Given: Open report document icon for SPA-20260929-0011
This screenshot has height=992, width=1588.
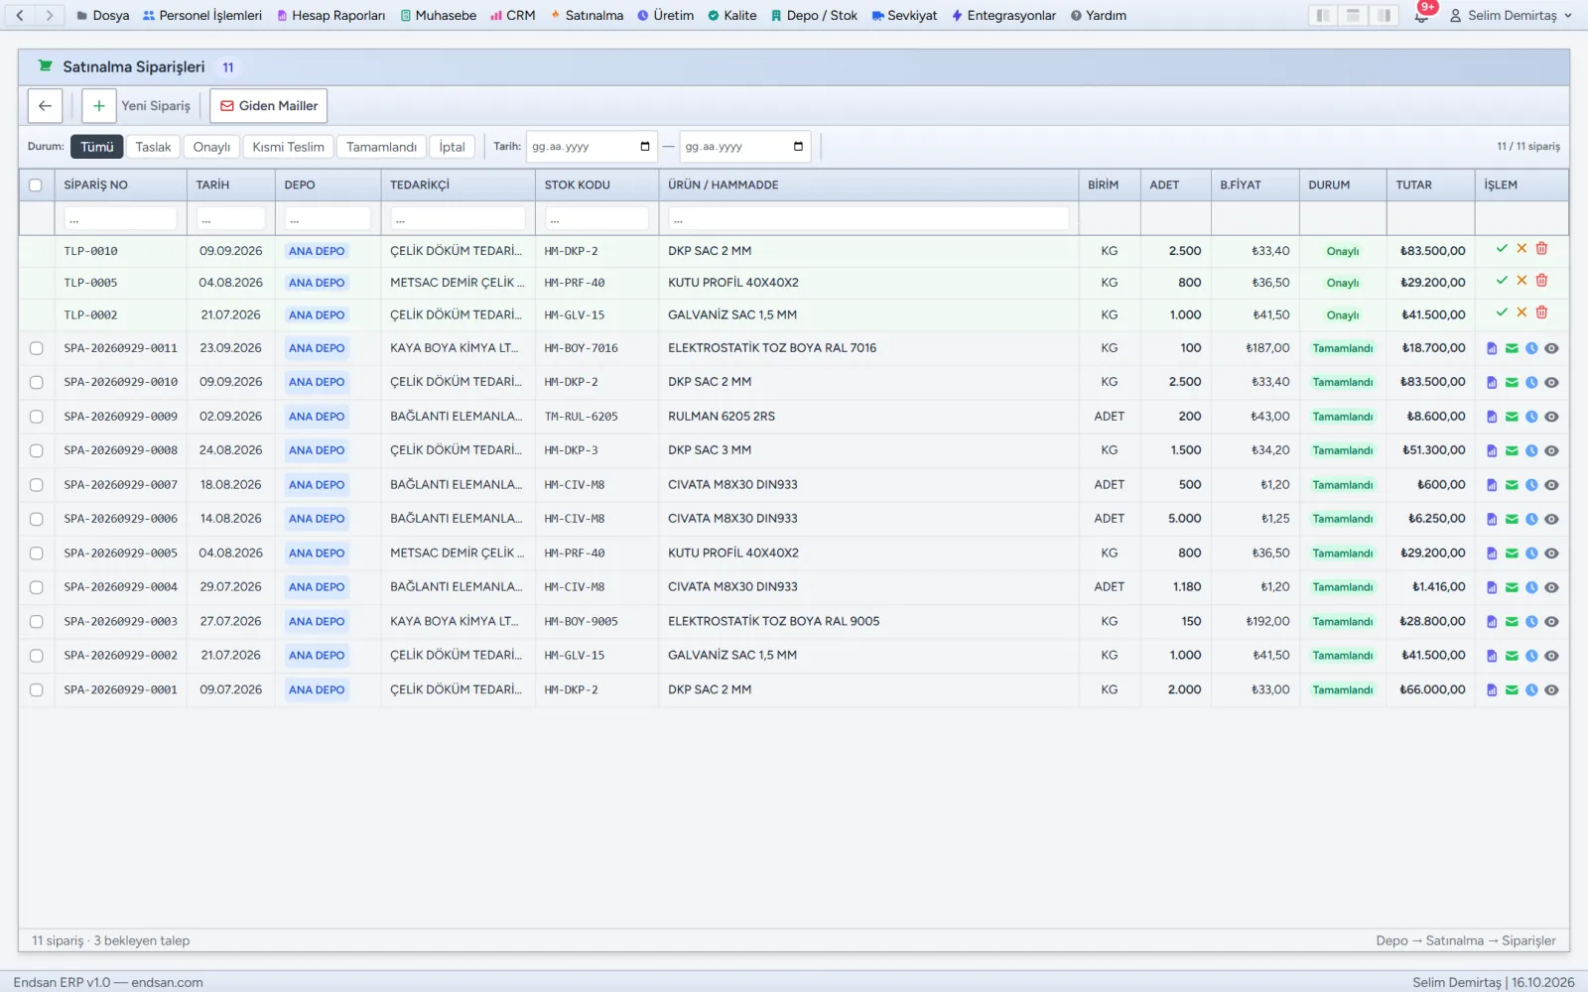Looking at the screenshot, I should pos(1492,348).
